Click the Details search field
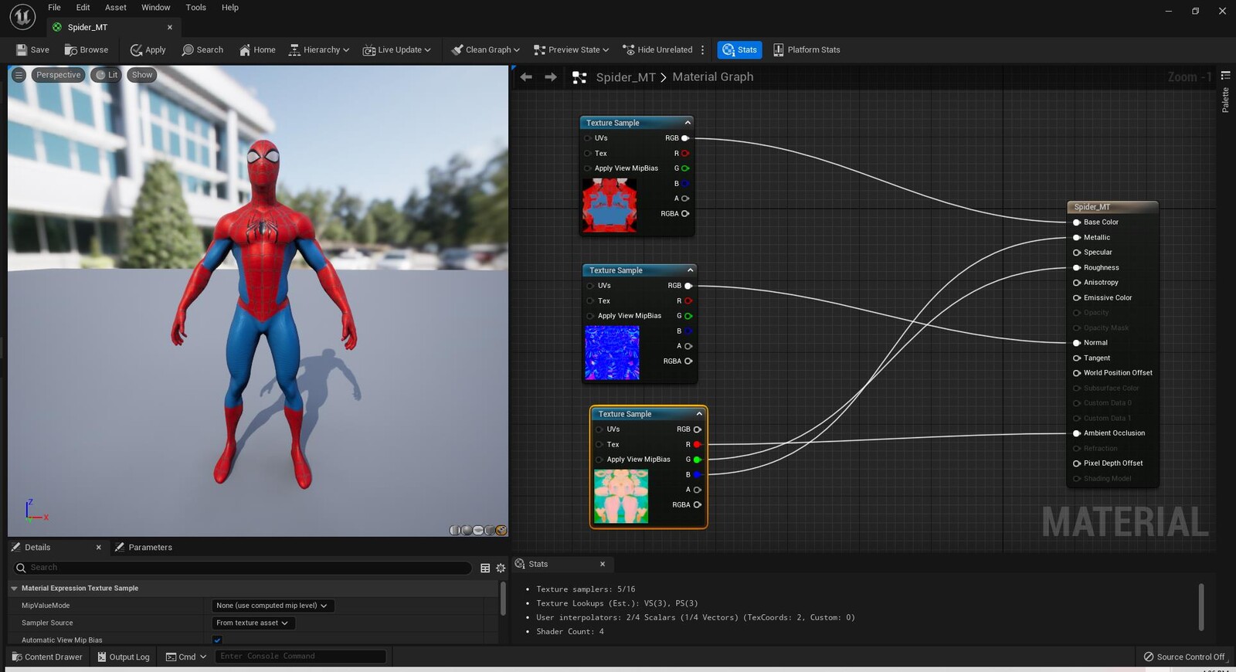 click(x=242, y=568)
